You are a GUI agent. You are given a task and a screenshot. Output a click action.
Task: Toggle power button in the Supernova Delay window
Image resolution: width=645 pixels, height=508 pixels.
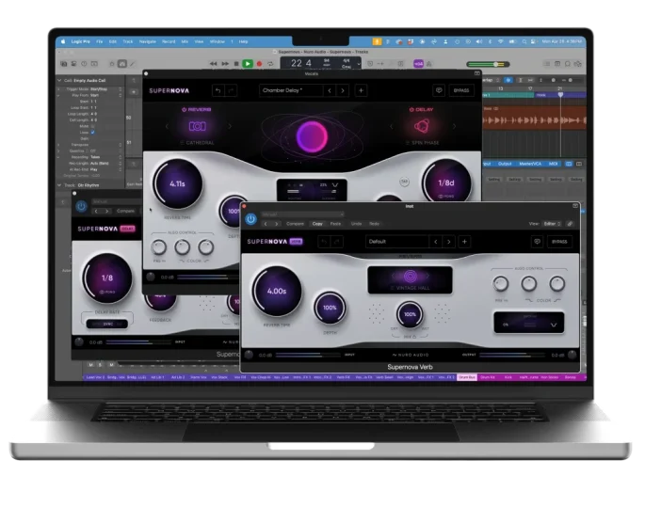coord(81,206)
